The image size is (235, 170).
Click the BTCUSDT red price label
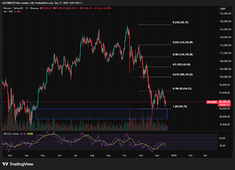212,102
